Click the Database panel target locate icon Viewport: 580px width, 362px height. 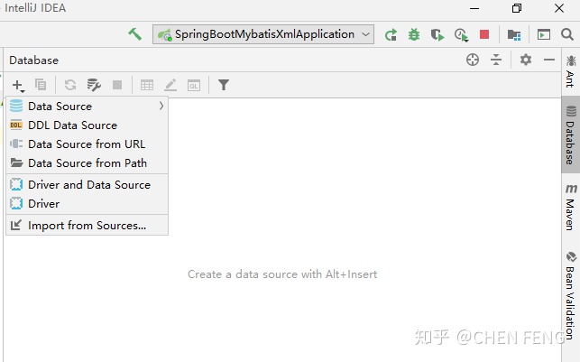473,60
